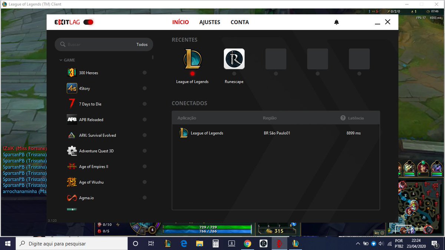Toggle status dot for Age of Wushu

[145, 182]
